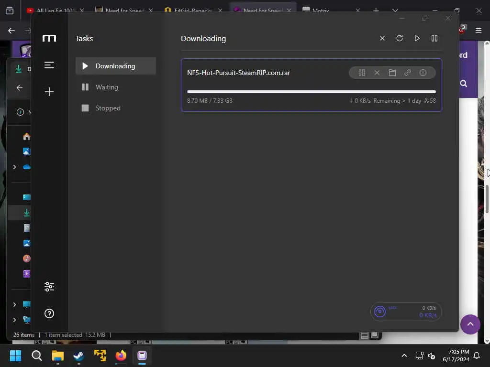This screenshot has height=367, width=490.
Task: Select Music in File Explorer sidebar
Action: pyautogui.click(x=27, y=259)
